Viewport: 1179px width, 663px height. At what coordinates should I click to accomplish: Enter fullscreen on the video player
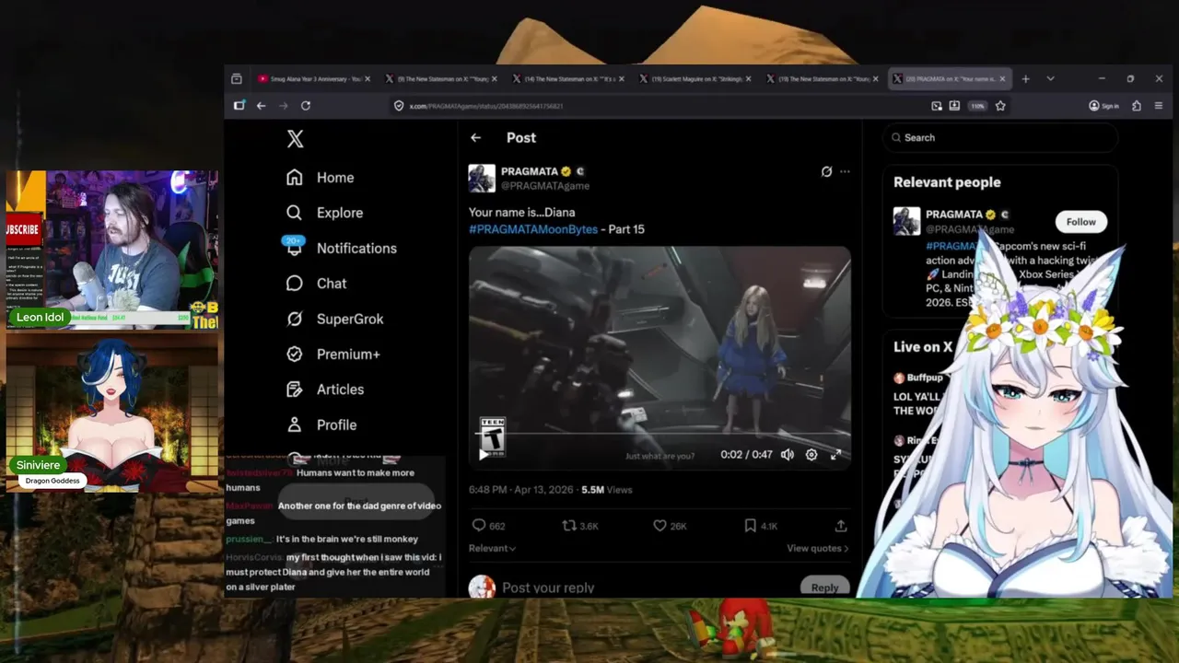click(835, 455)
